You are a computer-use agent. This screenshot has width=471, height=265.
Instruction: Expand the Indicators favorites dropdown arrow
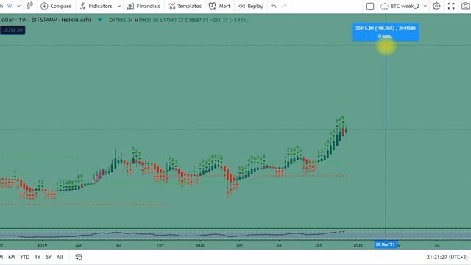tap(119, 6)
